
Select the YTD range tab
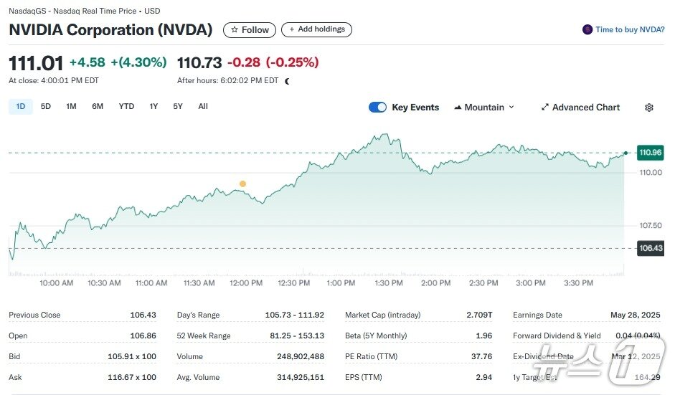[126, 106]
